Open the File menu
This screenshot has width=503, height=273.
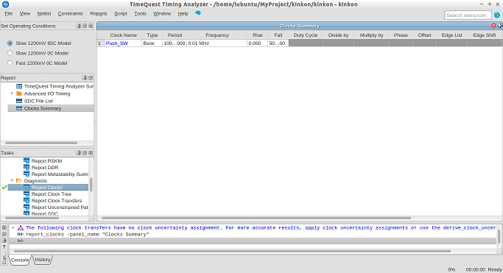click(x=8, y=13)
